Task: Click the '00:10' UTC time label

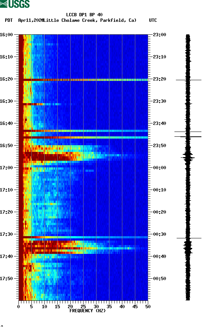Action: [x=160, y=190]
